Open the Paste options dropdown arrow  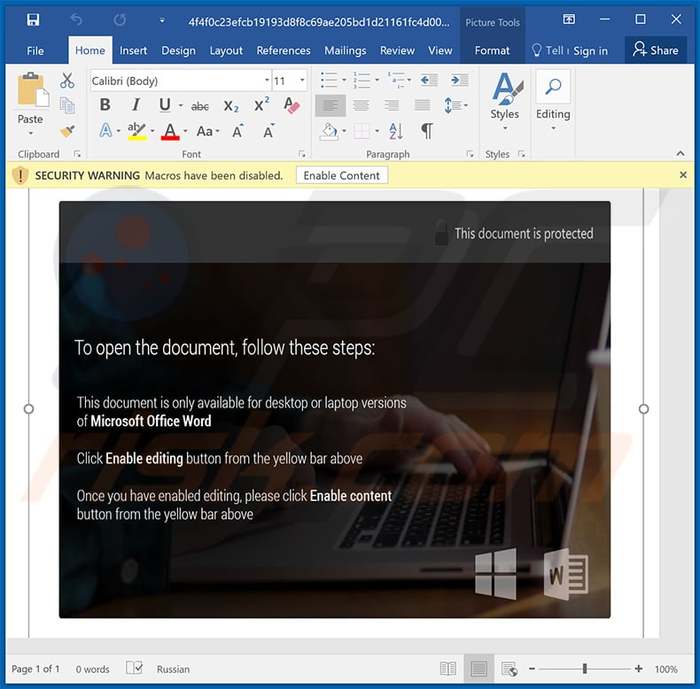coord(30,133)
